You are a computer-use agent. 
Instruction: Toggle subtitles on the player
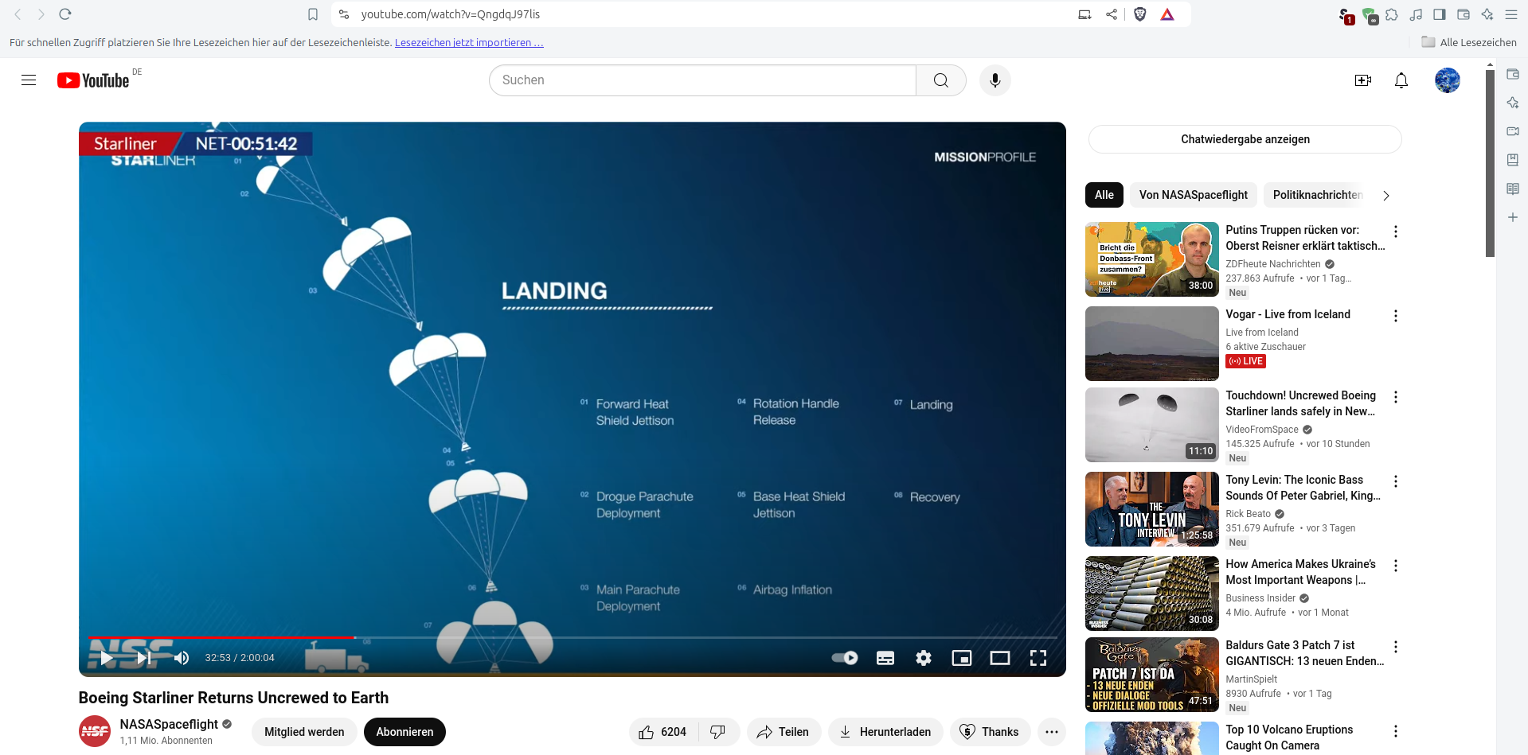pyautogui.click(x=885, y=658)
